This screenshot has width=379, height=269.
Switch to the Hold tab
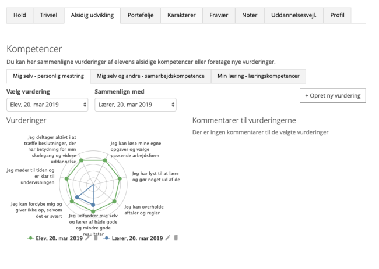click(x=20, y=15)
